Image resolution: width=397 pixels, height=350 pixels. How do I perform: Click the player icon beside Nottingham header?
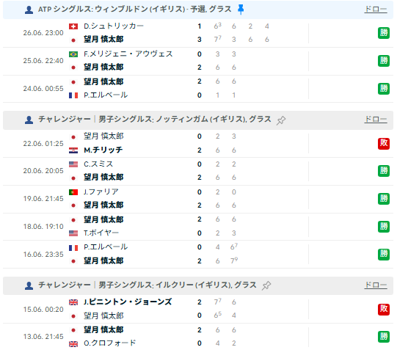29,120
